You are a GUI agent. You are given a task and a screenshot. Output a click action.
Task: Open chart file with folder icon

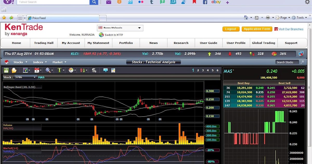coord(14,70)
